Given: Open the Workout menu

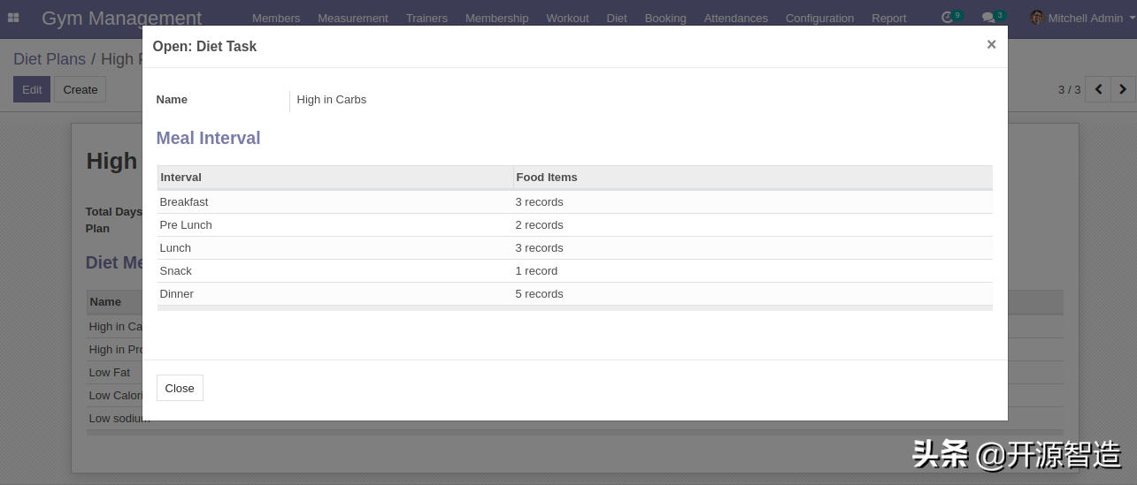Looking at the screenshot, I should click(567, 18).
